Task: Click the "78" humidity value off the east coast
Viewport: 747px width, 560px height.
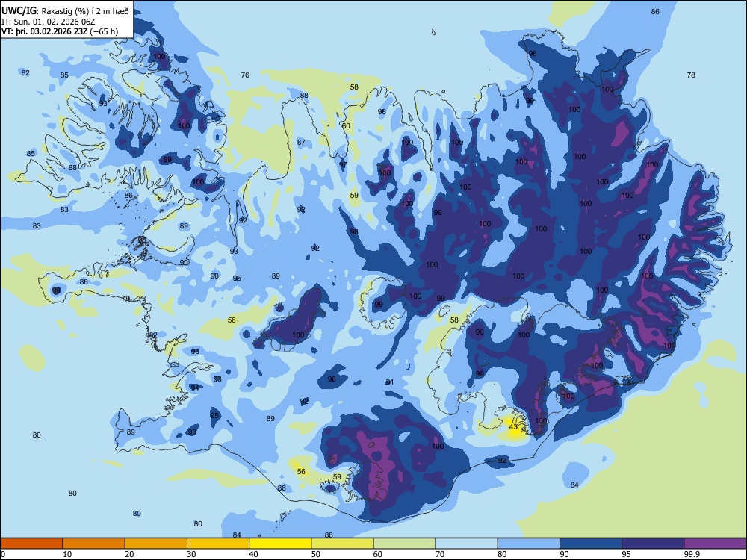Action: tap(691, 75)
